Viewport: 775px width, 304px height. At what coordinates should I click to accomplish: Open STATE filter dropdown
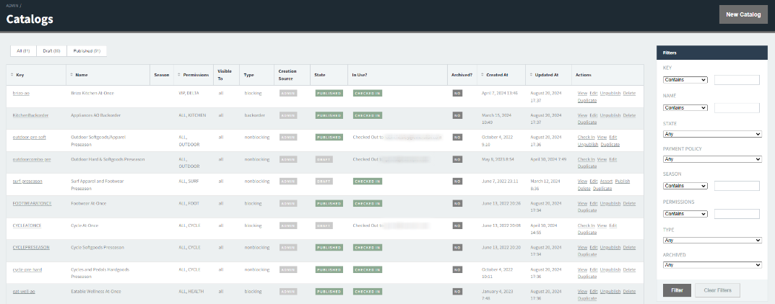pyautogui.click(x=712, y=134)
